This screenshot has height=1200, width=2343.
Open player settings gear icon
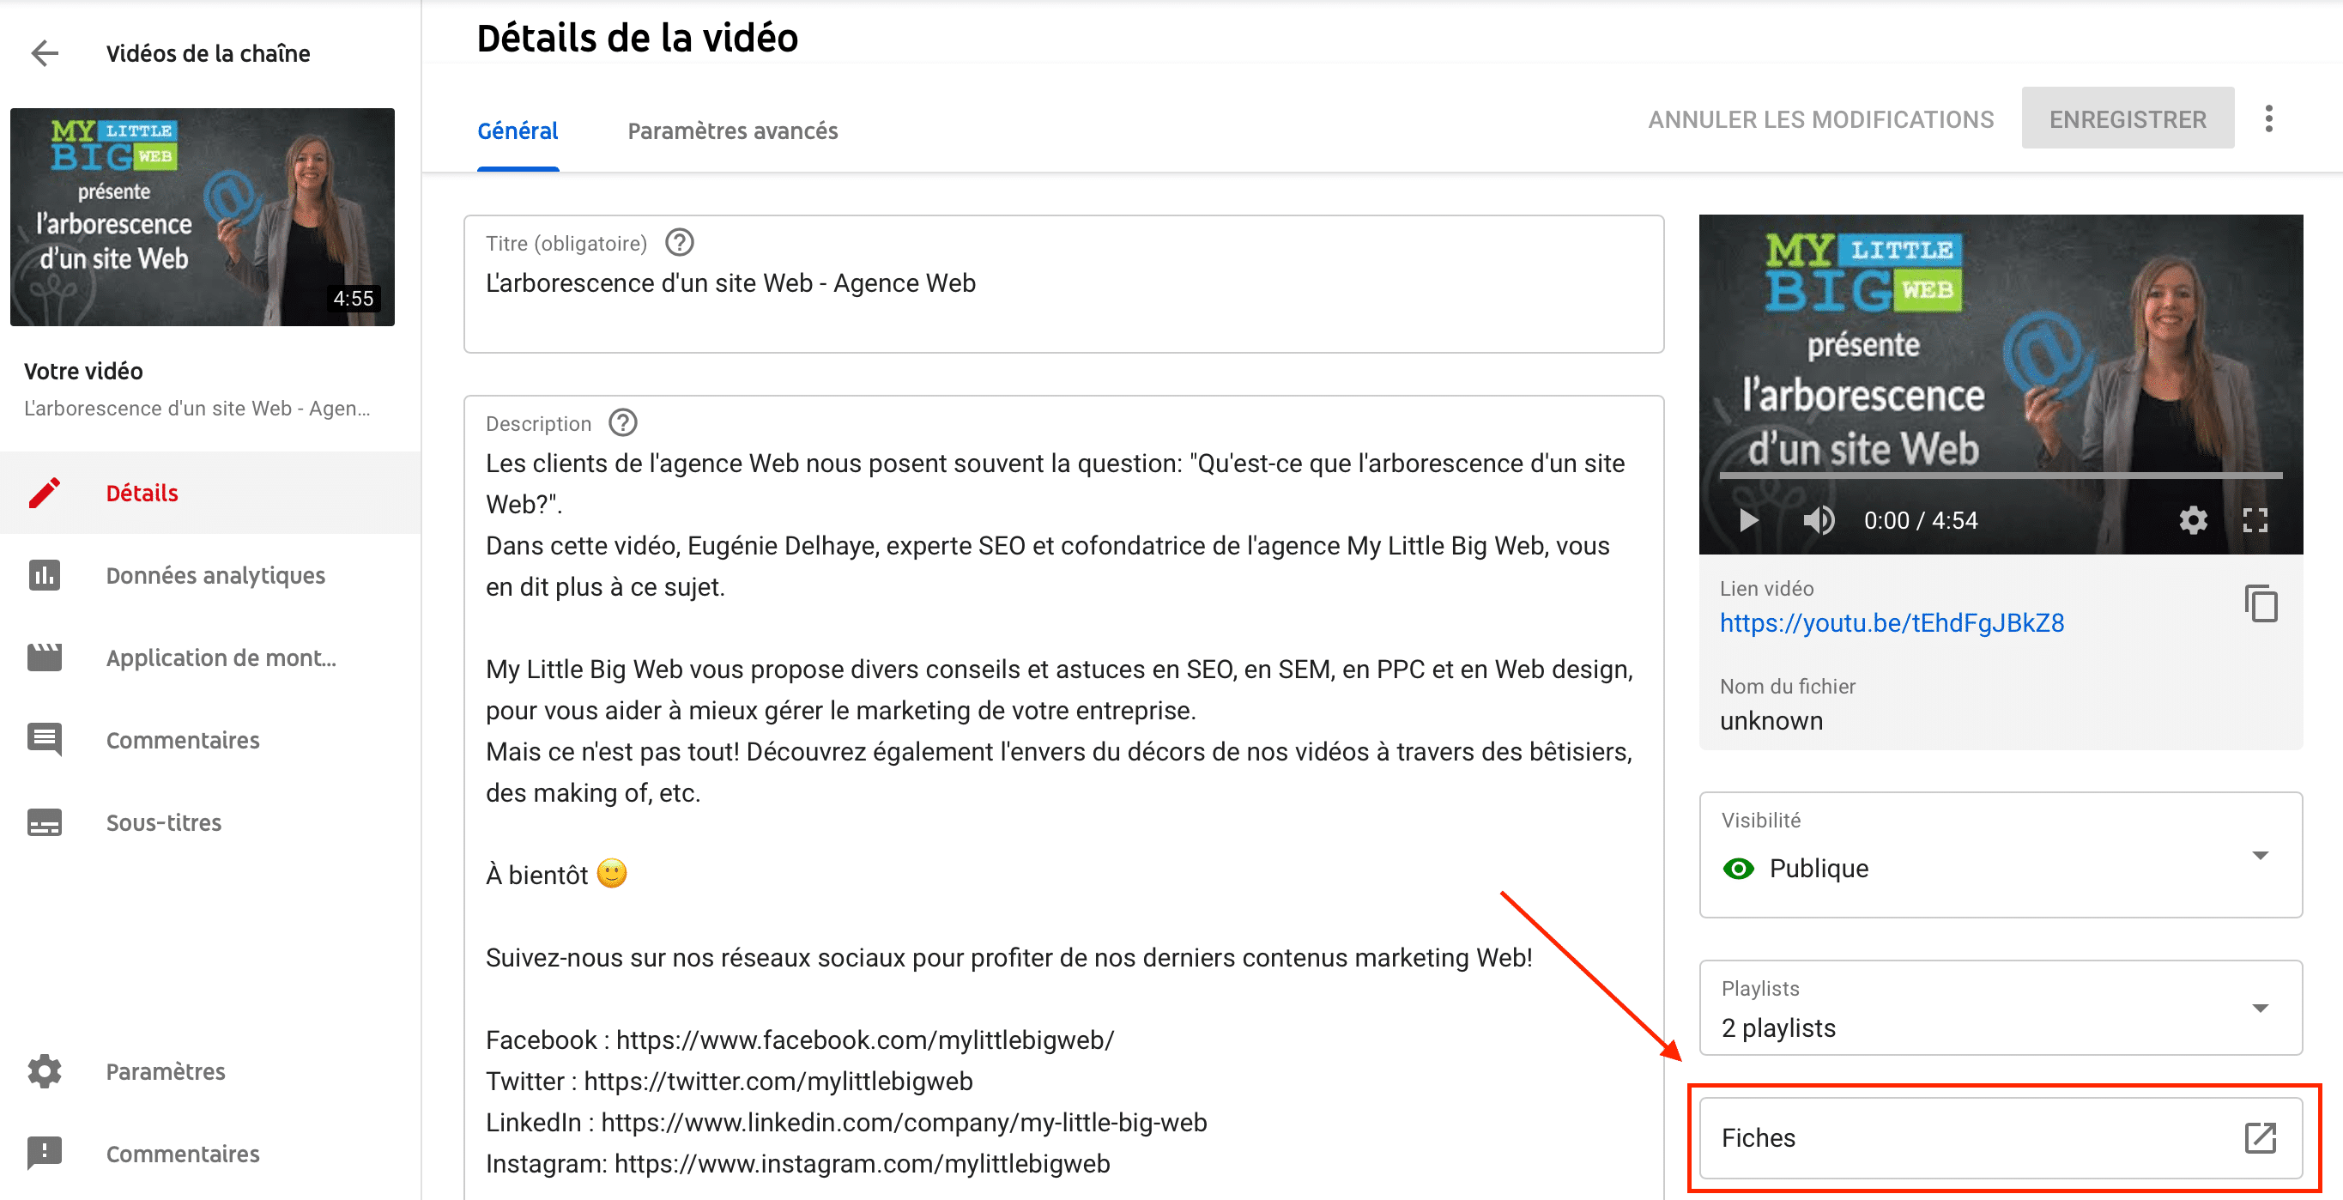pos(2193,520)
